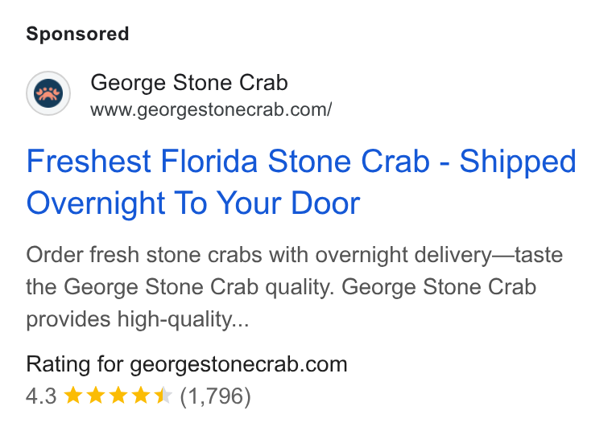Click the fourth gold rating star
612x431 pixels.
(x=140, y=395)
